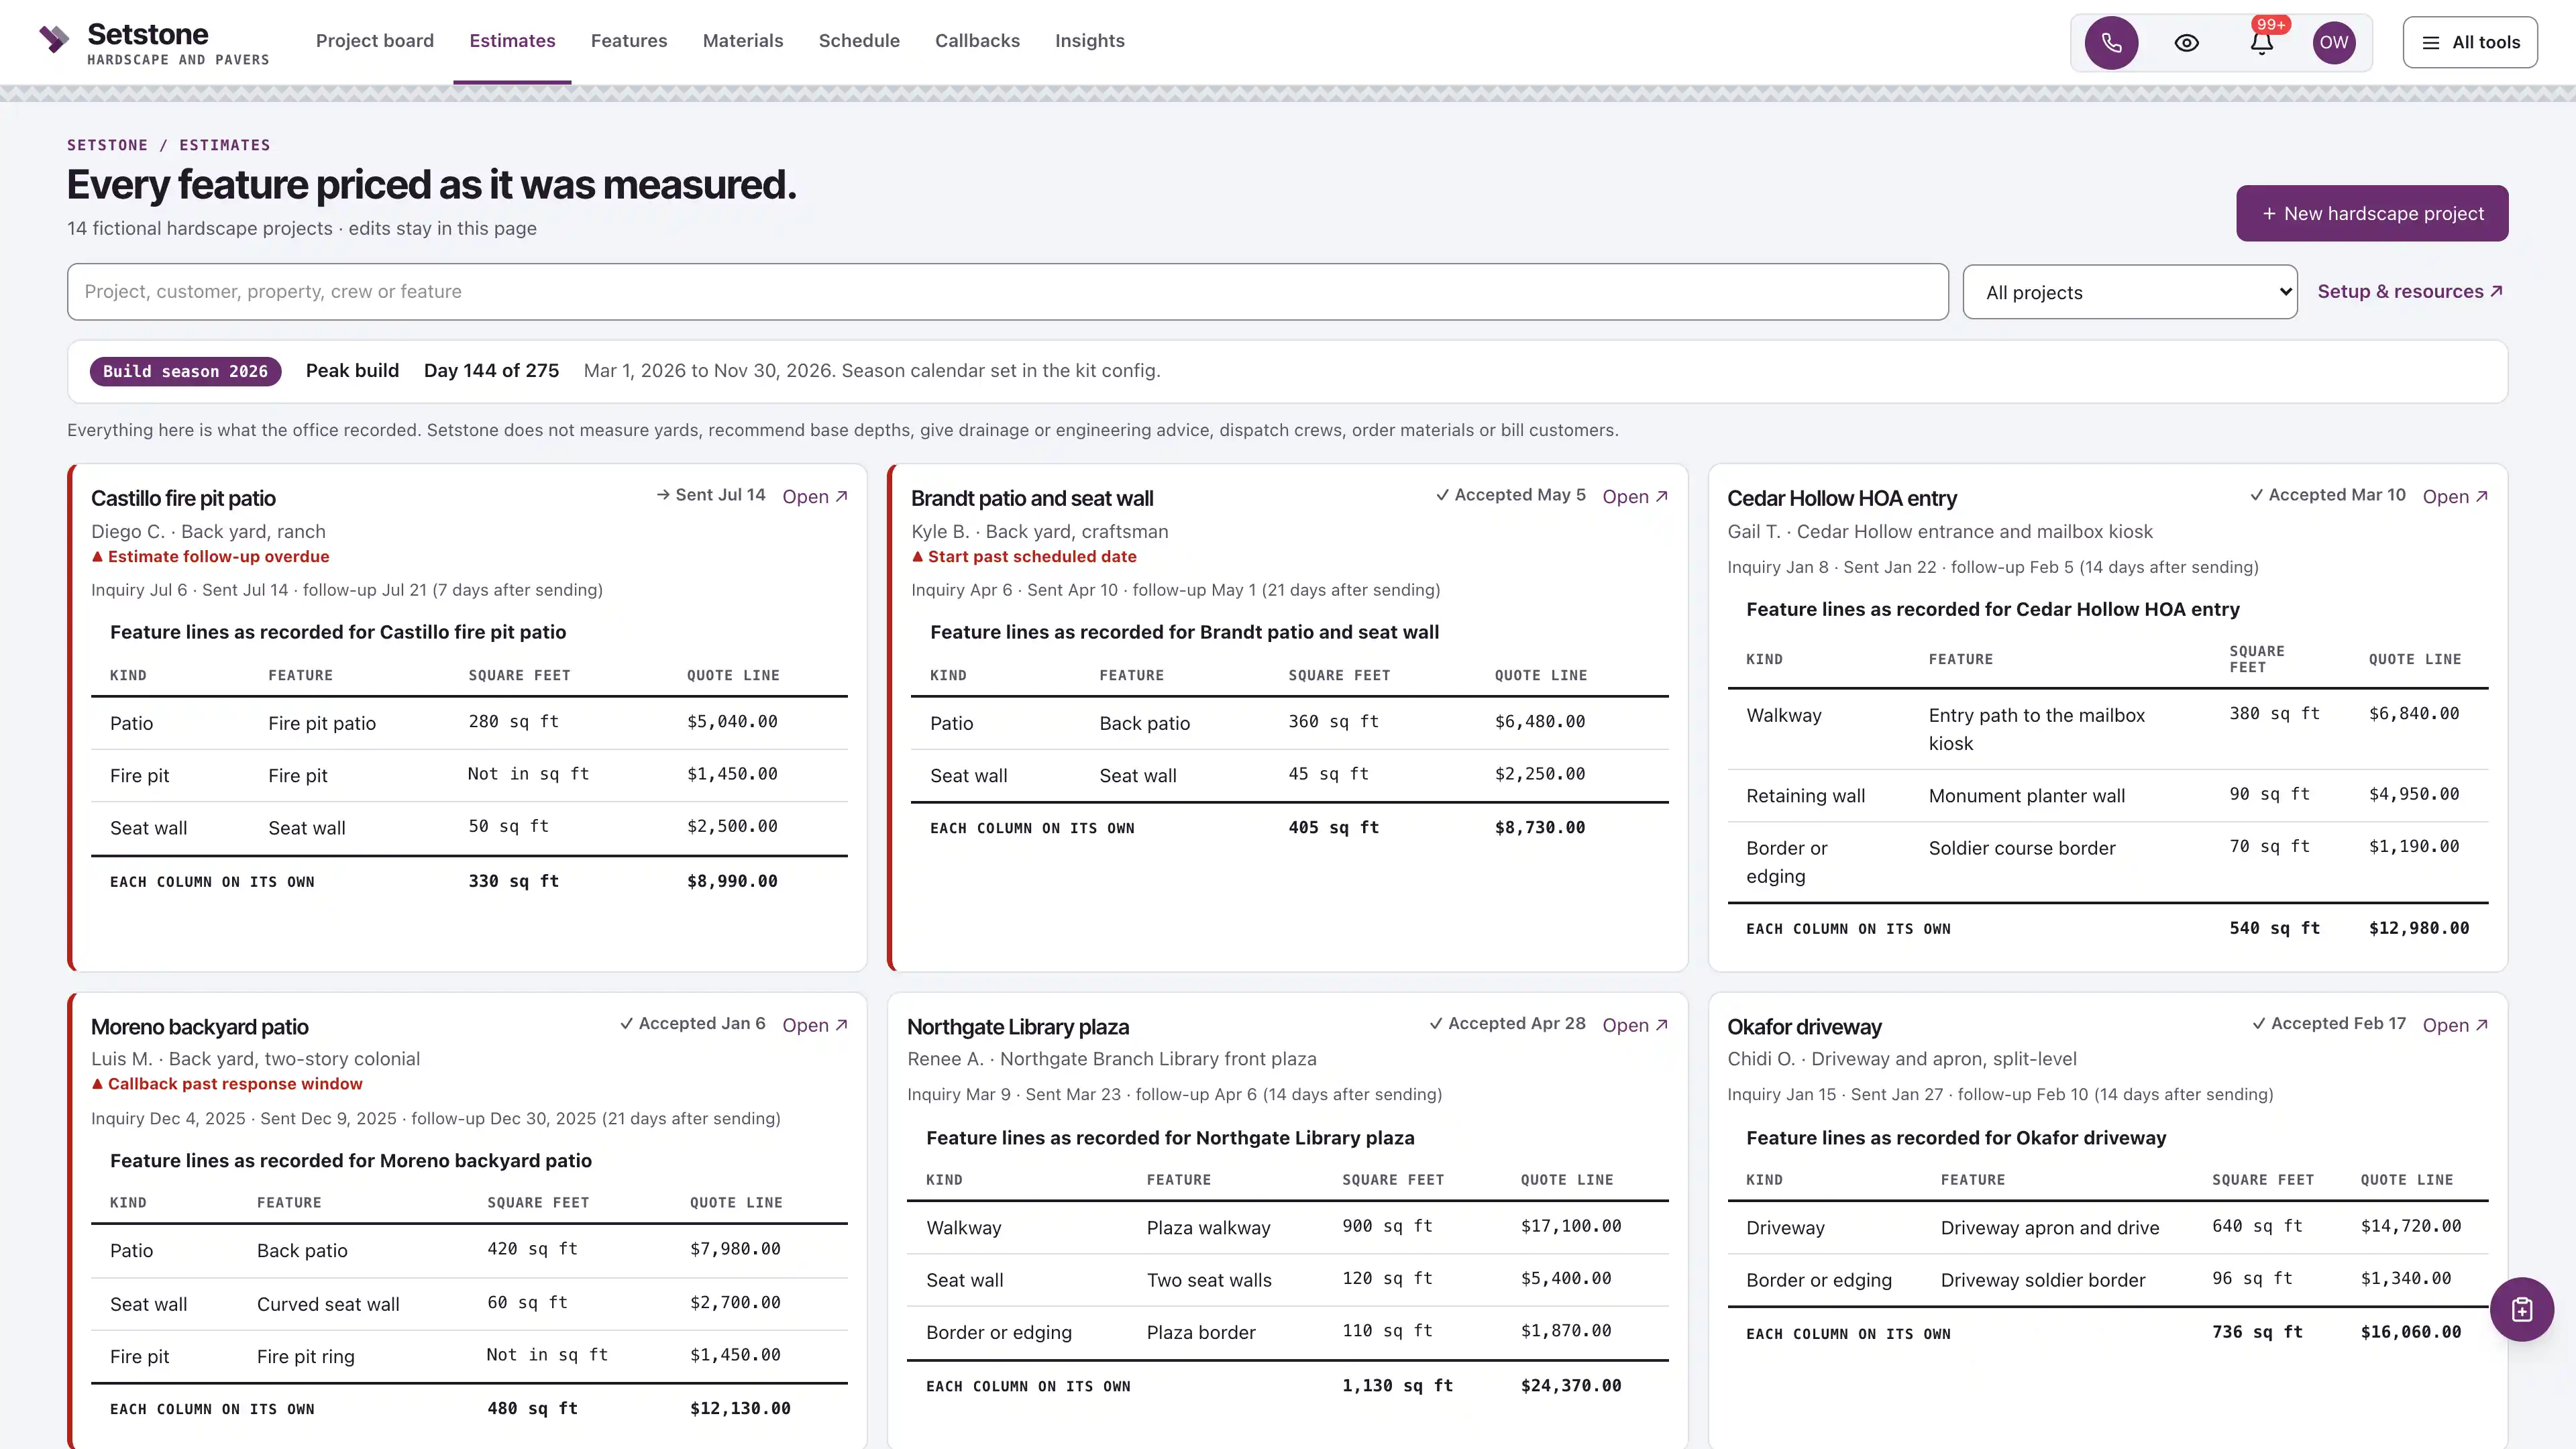Expand the All projects filter dropdown
The width and height of the screenshot is (2576, 1449).
click(2130, 292)
